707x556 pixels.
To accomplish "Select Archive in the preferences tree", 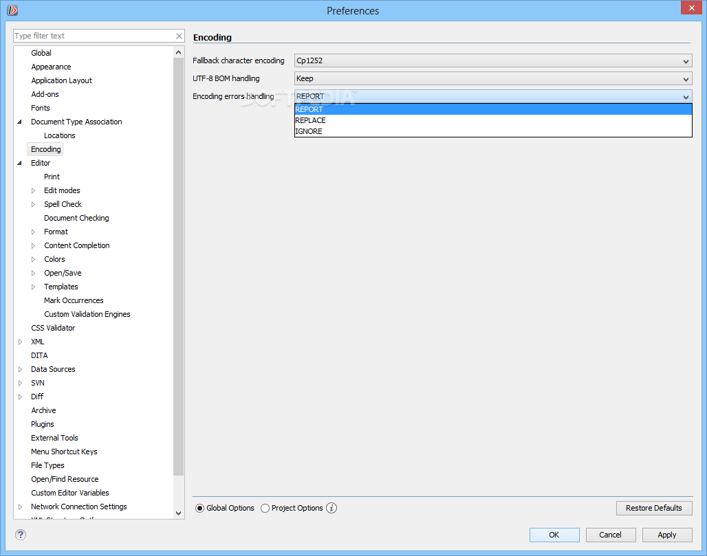I will click(43, 410).
